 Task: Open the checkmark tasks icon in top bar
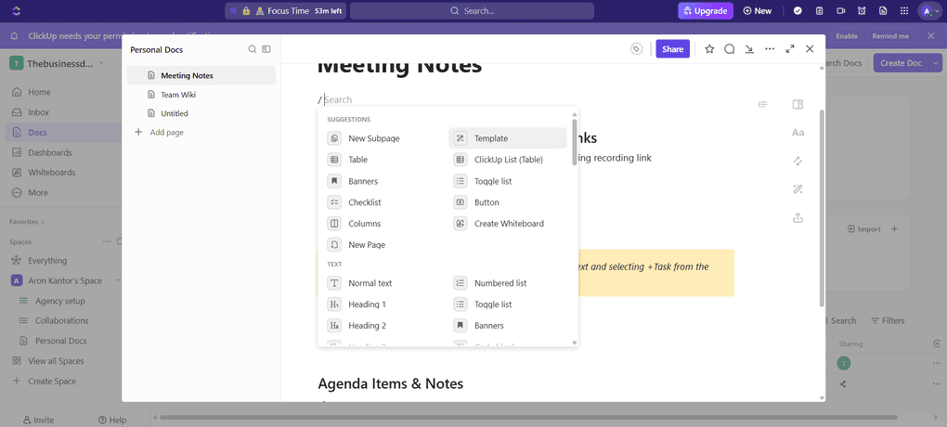[x=798, y=11]
